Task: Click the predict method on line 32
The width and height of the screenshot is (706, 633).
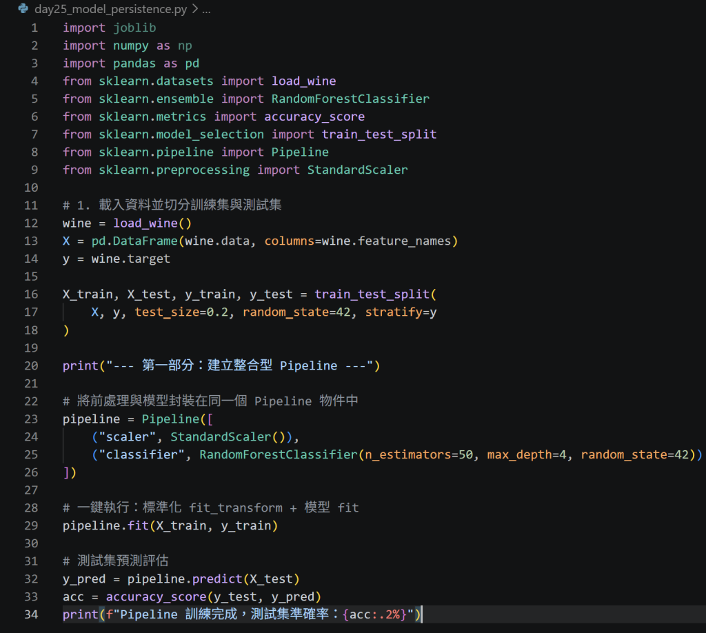Action: click(x=217, y=579)
